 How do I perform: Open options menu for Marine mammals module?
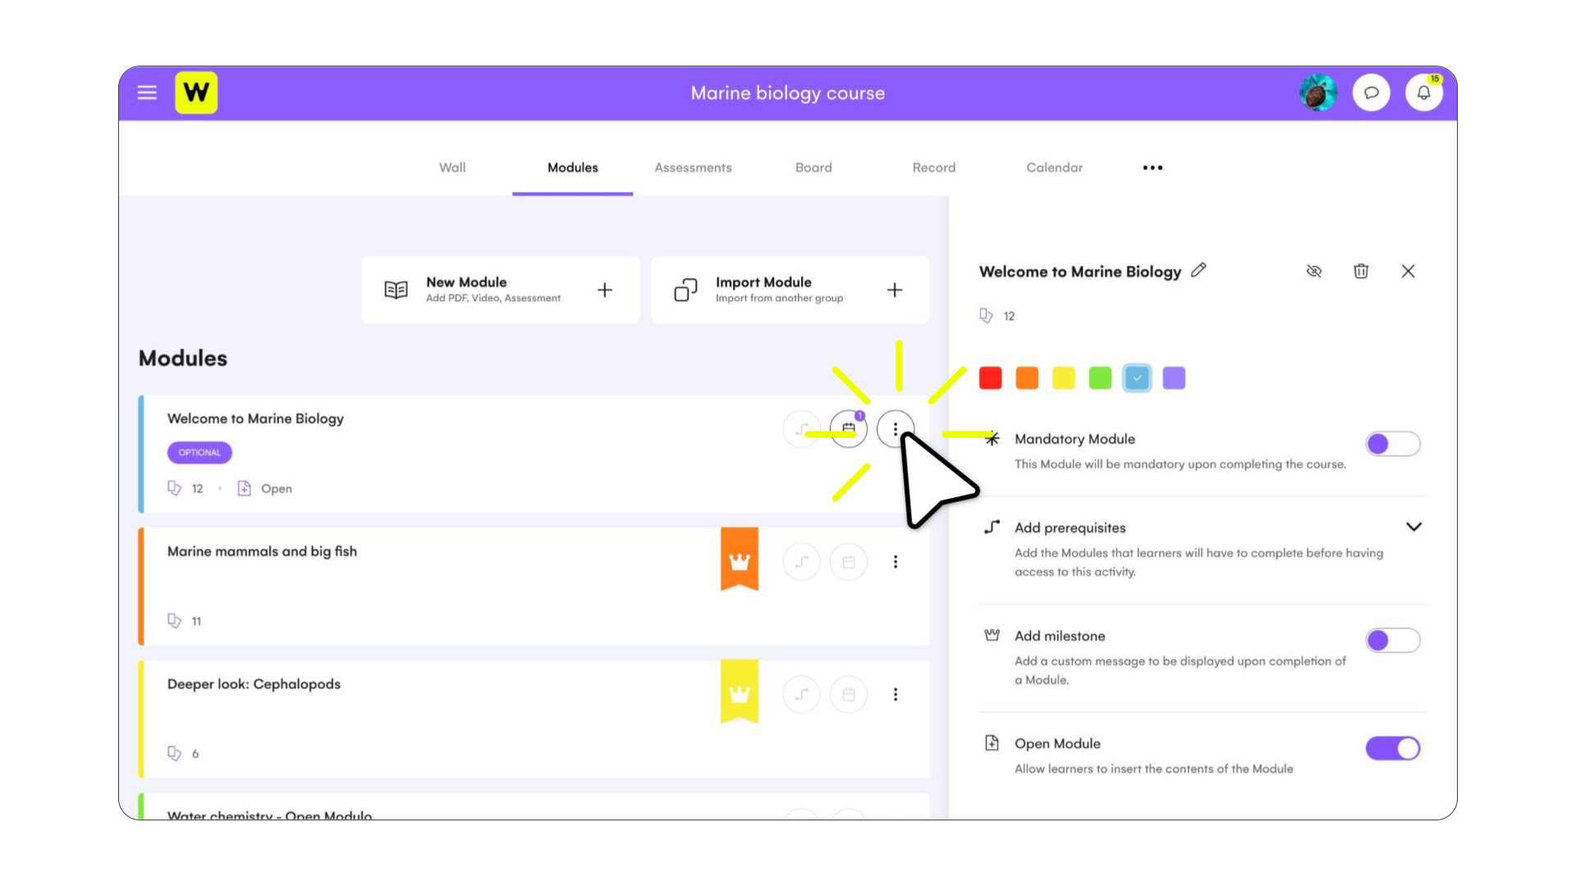pyautogui.click(x=895, y=562)
